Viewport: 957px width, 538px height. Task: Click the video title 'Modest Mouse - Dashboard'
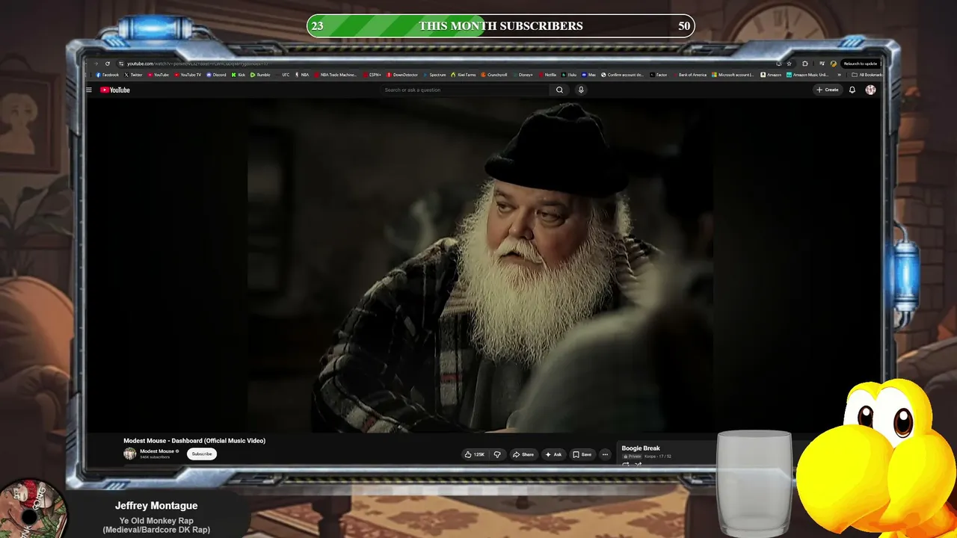tap(194, 441)
